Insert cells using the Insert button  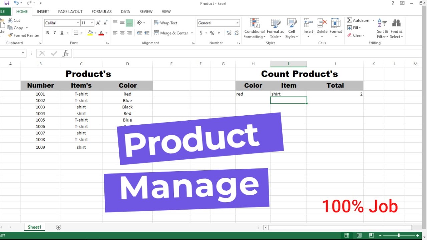[308, 29]
